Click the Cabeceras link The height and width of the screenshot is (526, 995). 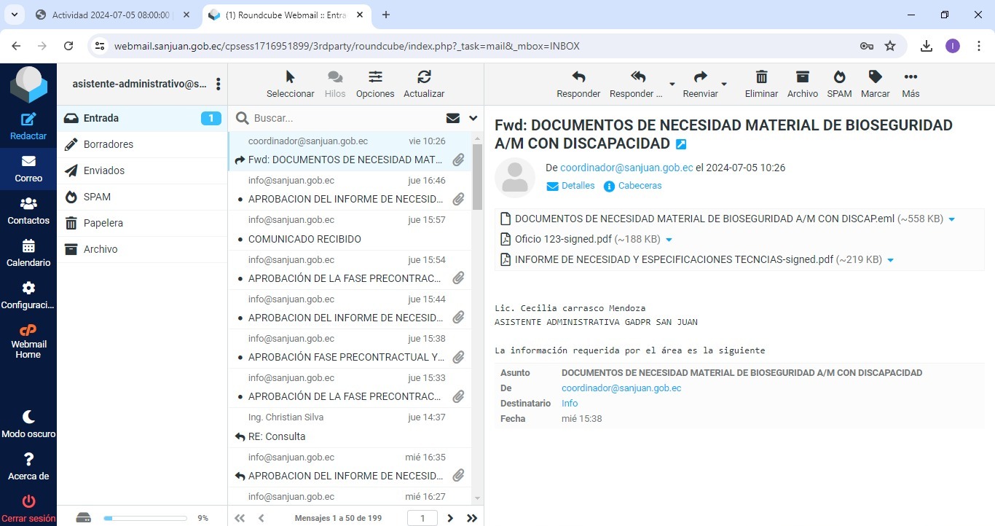[x=640, y=186]
